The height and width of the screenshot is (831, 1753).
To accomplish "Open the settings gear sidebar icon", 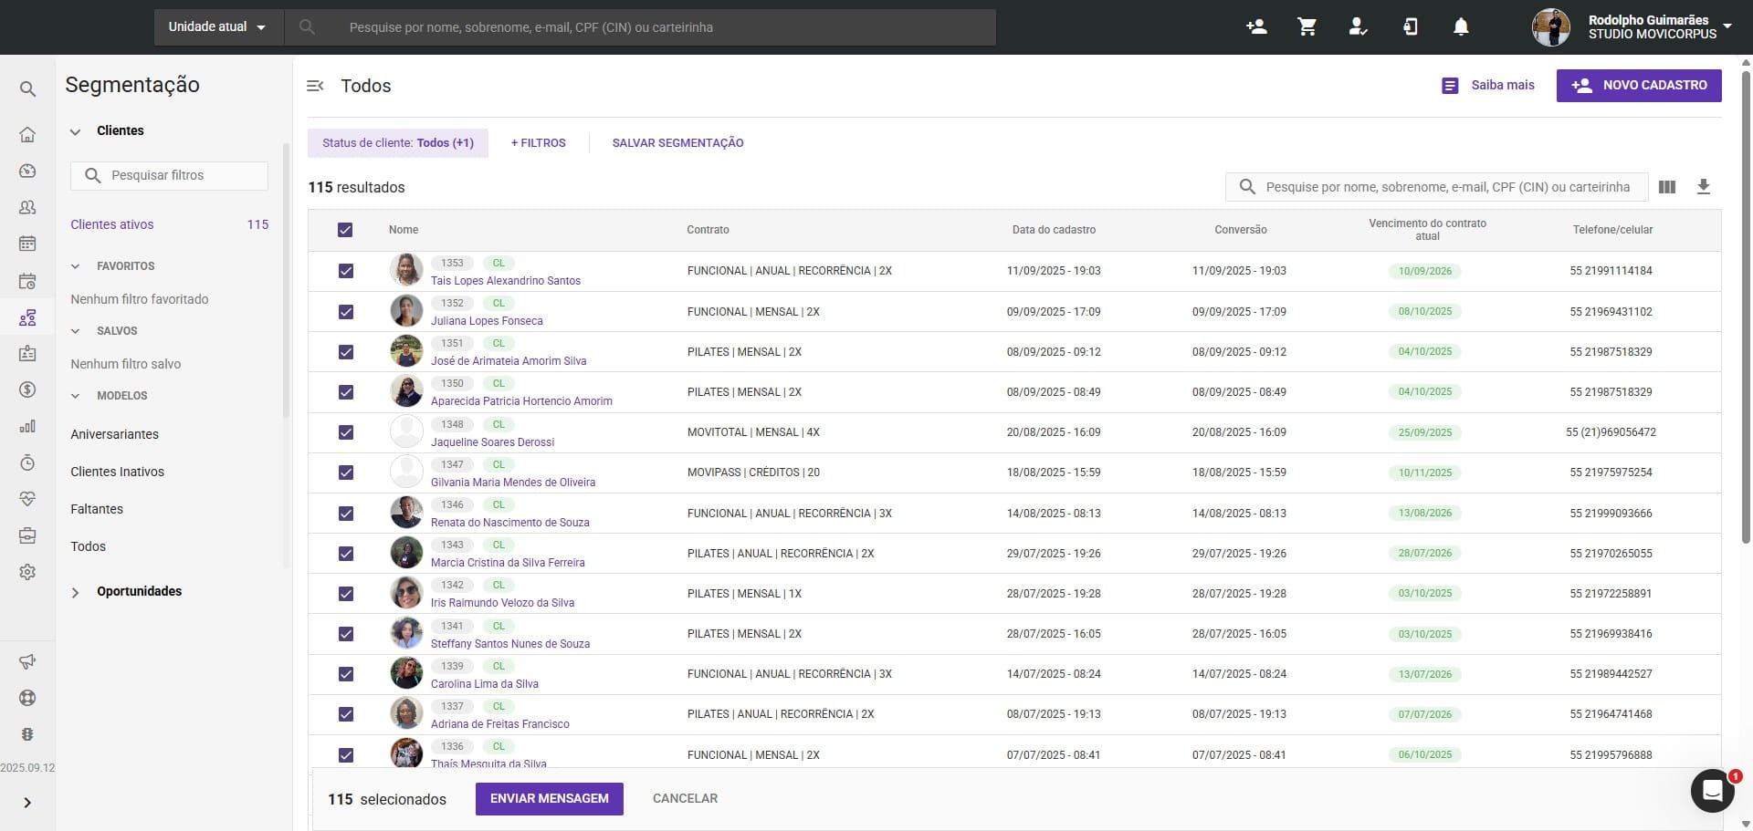I will click(x=27, y=572).
